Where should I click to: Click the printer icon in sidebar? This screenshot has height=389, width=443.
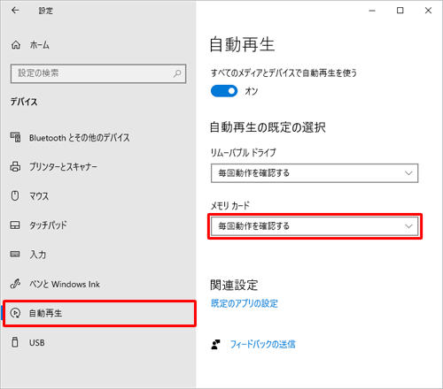[15, 166]
